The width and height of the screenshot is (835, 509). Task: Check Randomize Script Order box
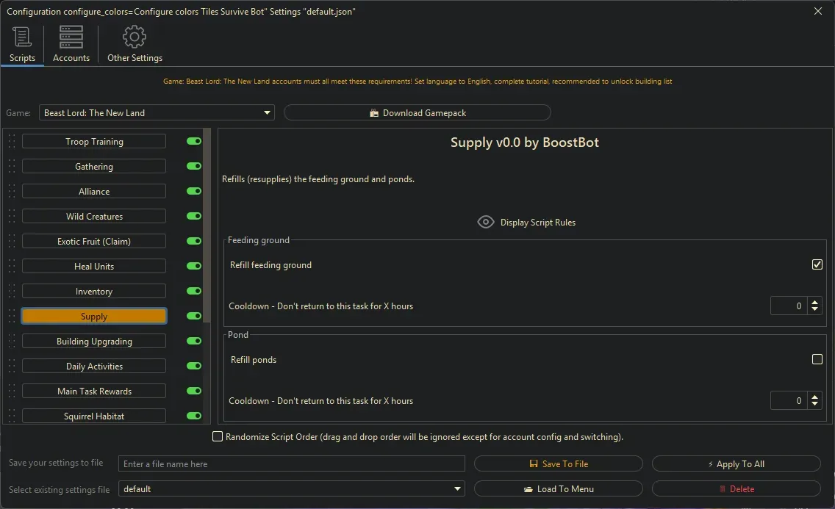(218, 437)
